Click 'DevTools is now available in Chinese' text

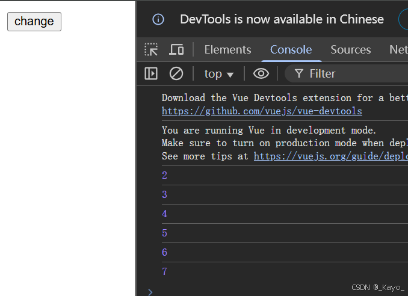point(282,19)
